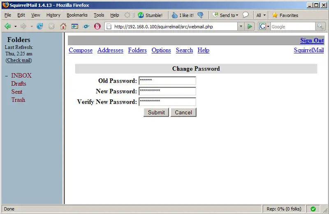Click the Sign Out link
This screenshot has width=329, height=214.
pyautogui.click(x=312, y=40)
